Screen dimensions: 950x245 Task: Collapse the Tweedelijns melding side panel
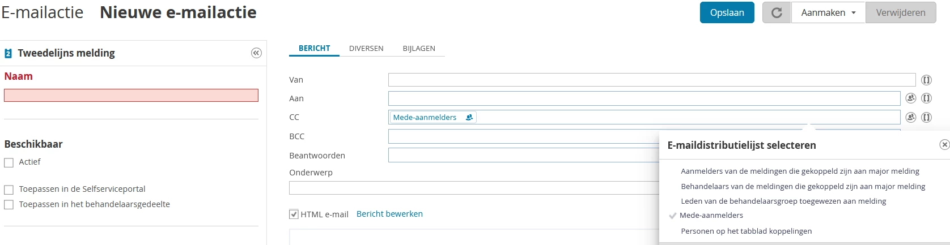pyautogui.click(x=256, y=53)
